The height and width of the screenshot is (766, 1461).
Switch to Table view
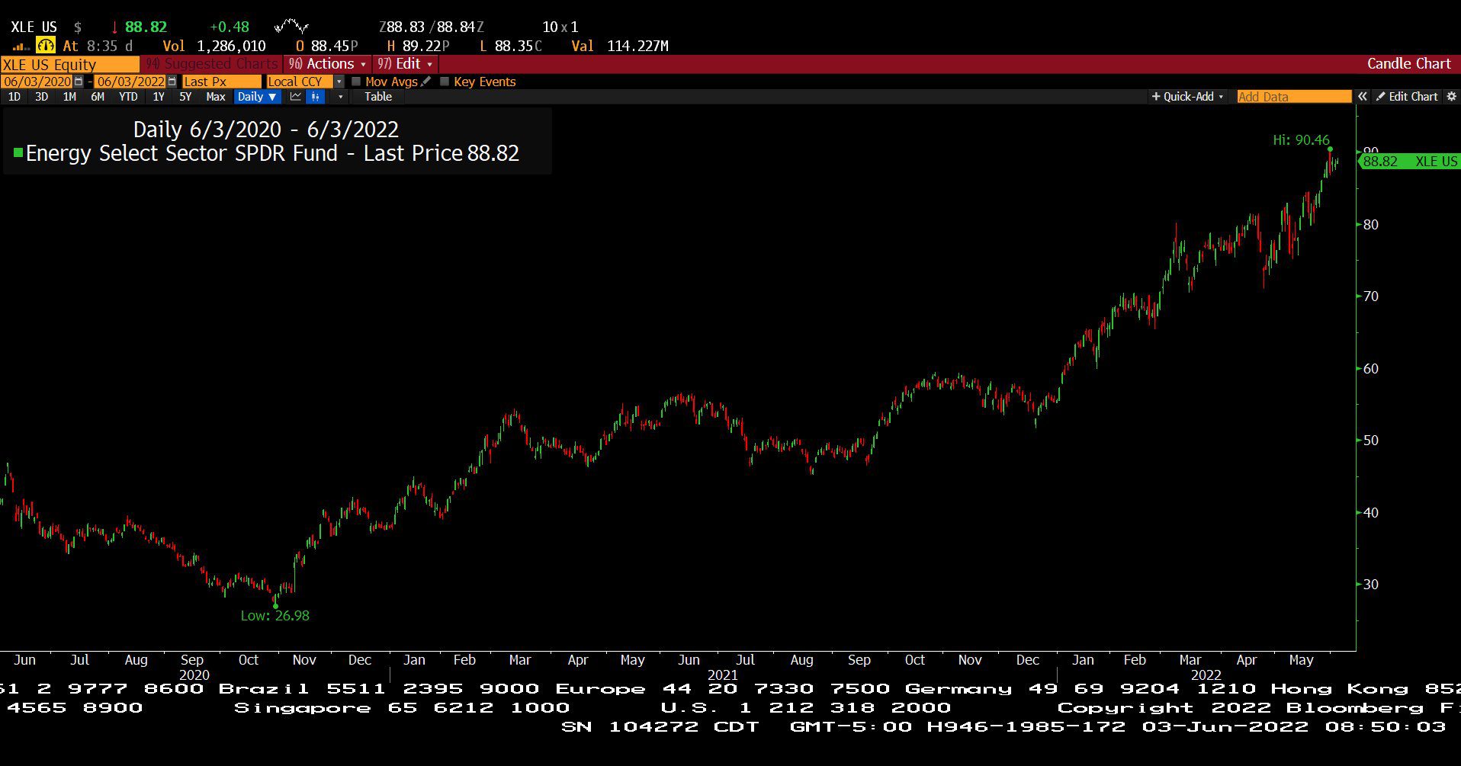(x=378, y=97)
